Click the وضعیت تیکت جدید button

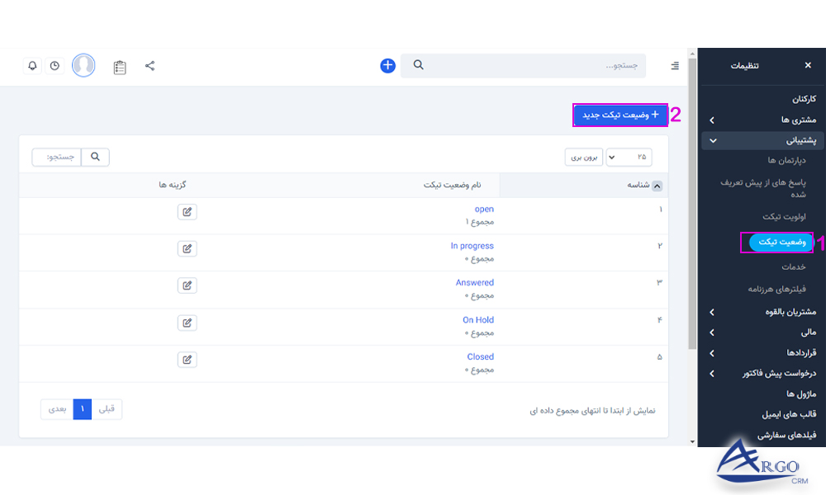(x=620, y=115)
